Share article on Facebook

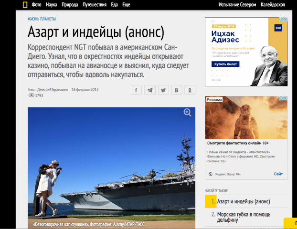136,90
